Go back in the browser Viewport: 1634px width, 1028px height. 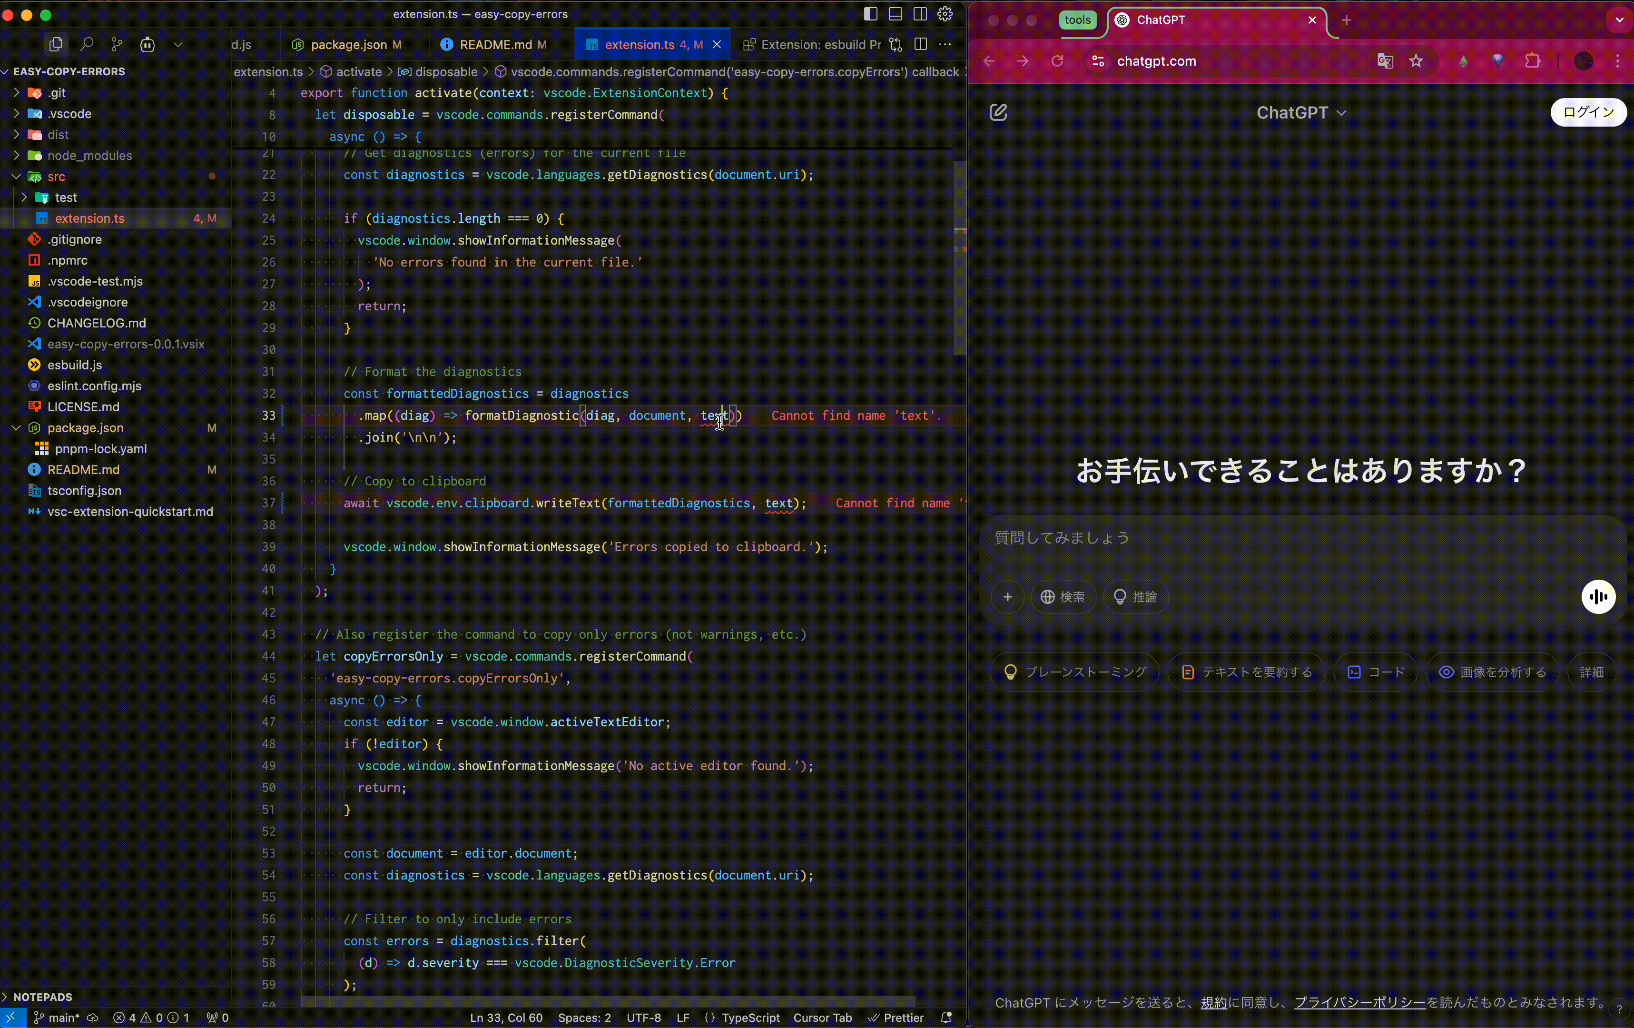989,61
